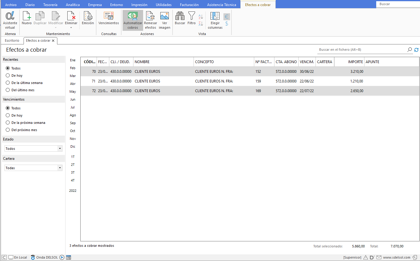
Task: Open Ver imagen viewer
Action: pos(165,21)
